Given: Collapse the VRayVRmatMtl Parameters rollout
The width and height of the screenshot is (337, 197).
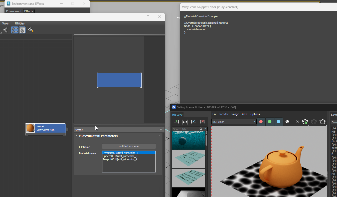Looking at the screenshot, I should click(x=76, y=136).
